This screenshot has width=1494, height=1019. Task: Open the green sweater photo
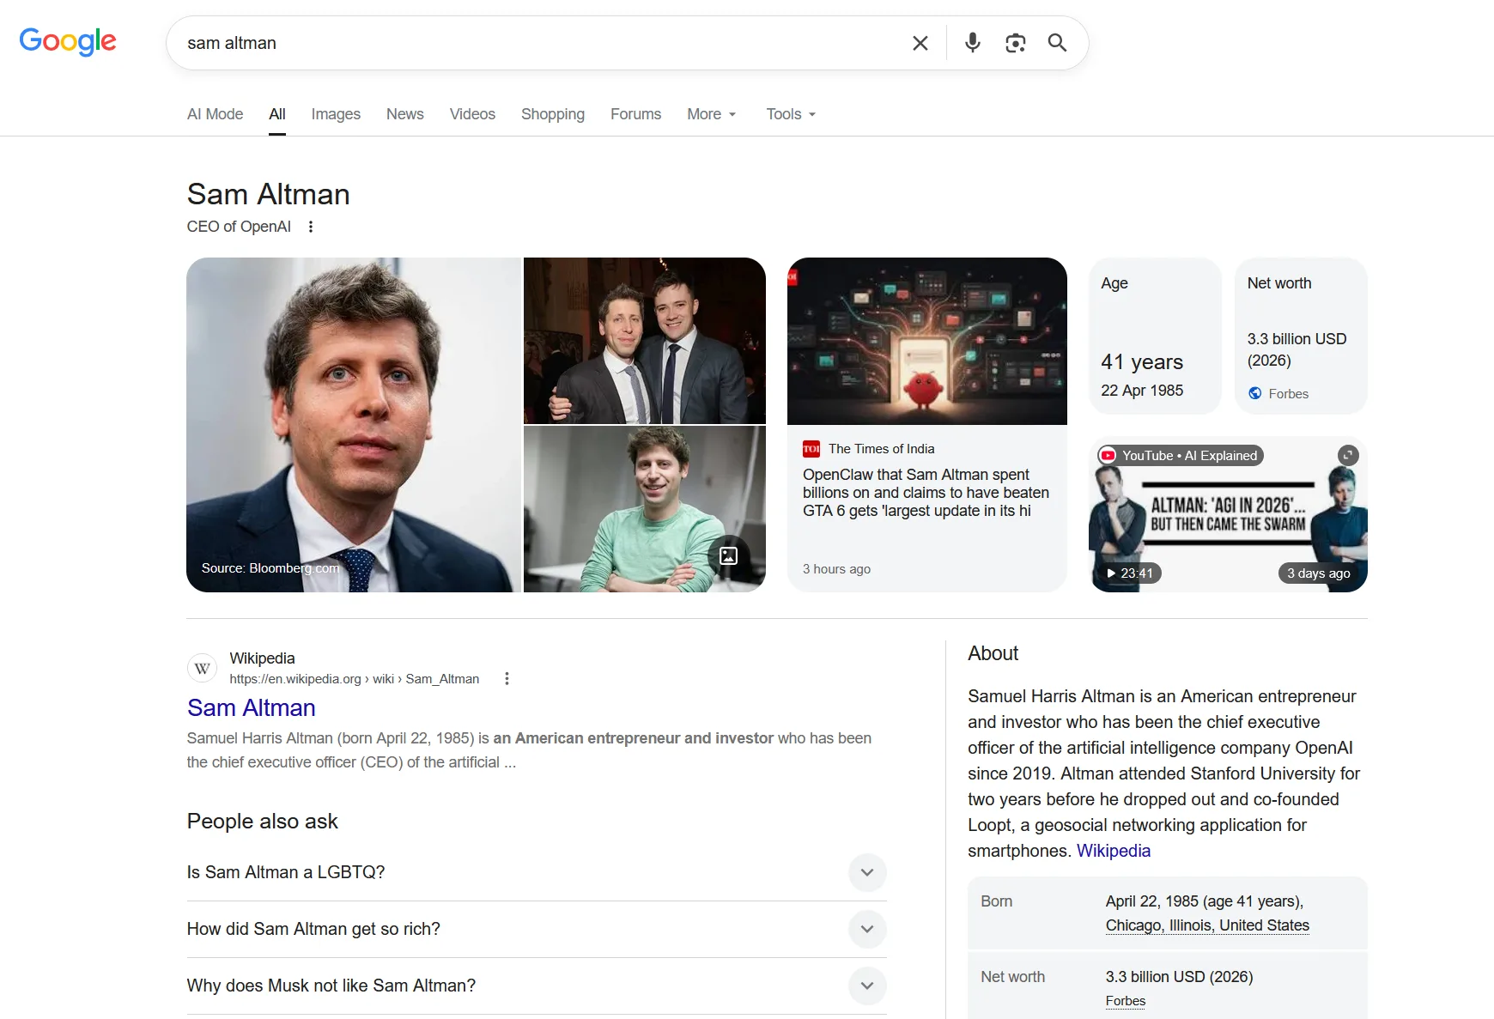tap(645, 509)
